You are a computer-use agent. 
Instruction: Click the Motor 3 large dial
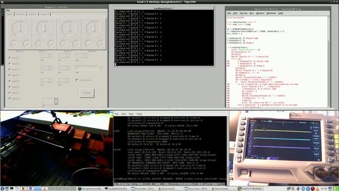(x=69, y=28)
